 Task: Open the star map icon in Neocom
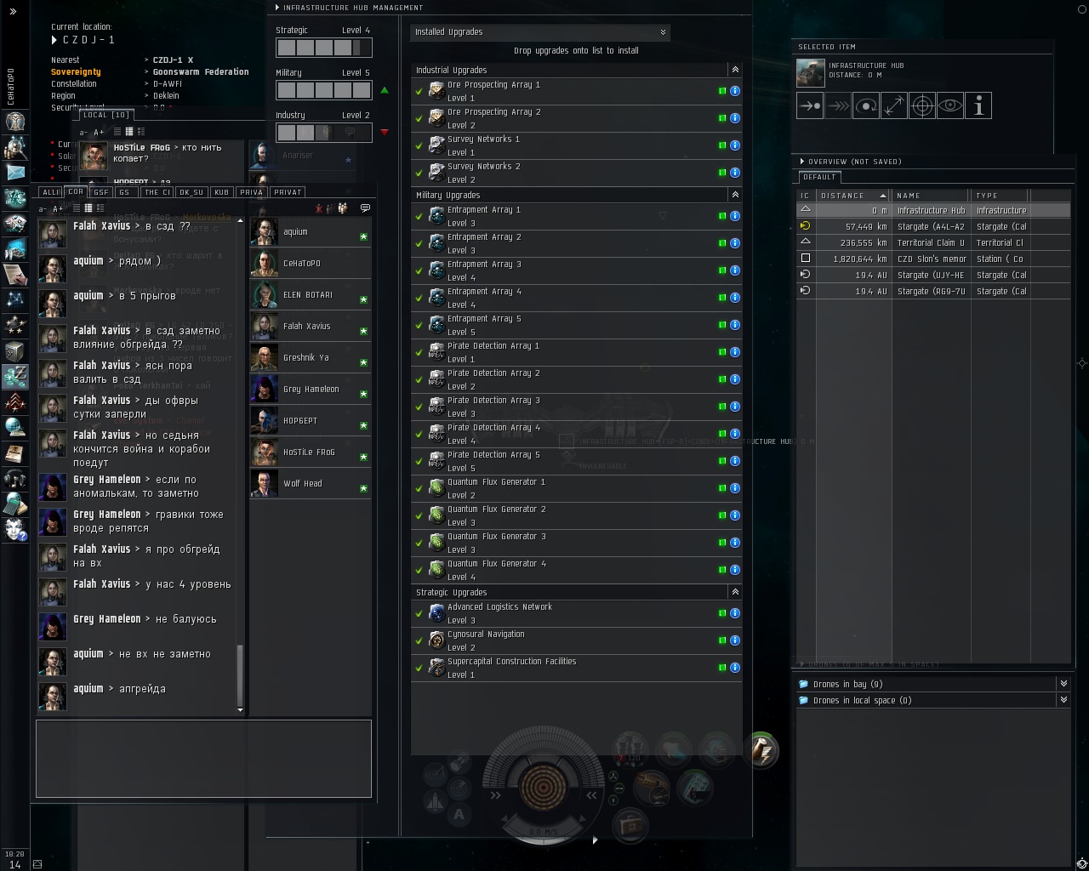15,299
